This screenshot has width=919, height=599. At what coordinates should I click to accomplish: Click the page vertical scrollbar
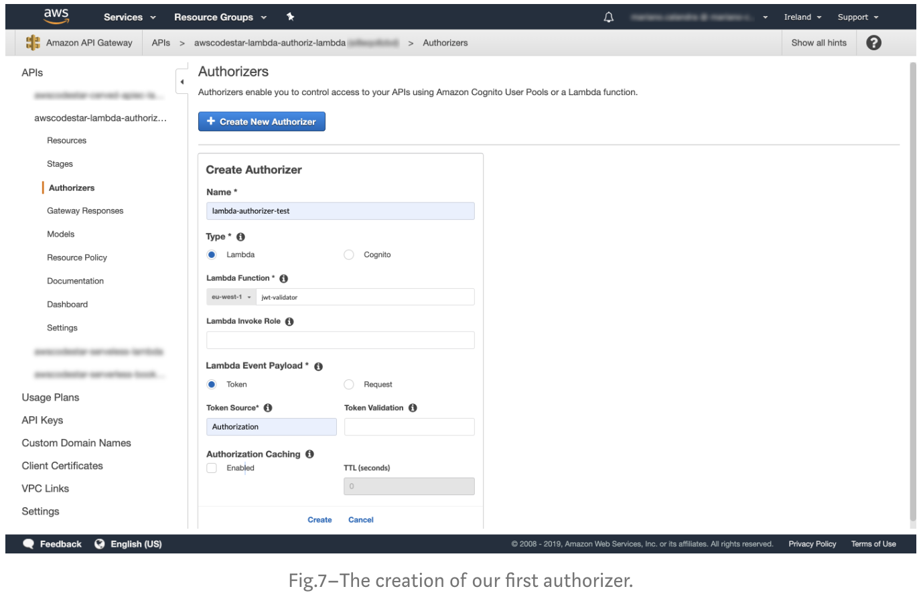coord(912,290)
